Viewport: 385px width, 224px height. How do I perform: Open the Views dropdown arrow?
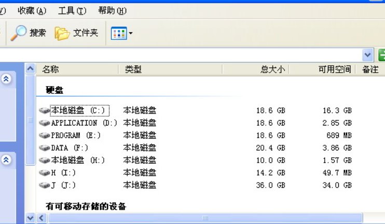(x=131, y=33)
